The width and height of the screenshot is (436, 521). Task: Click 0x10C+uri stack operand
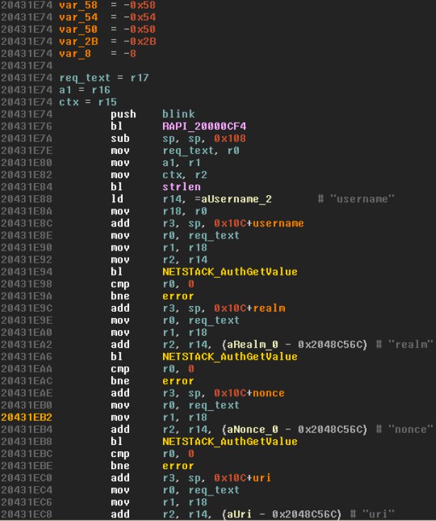click(243, 478)
